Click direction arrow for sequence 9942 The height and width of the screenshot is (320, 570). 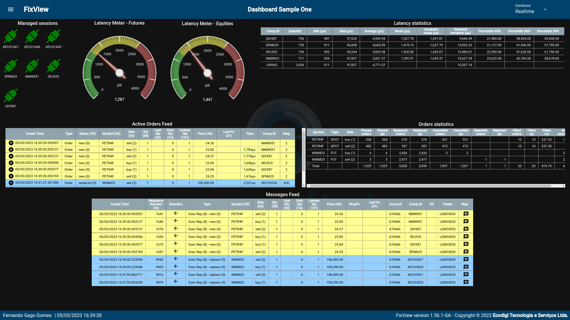click(x=176, y=259)
